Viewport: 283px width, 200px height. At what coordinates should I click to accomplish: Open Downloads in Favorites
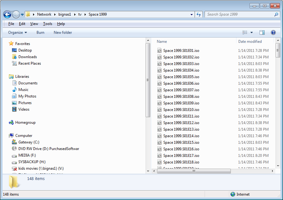[27, 57]
